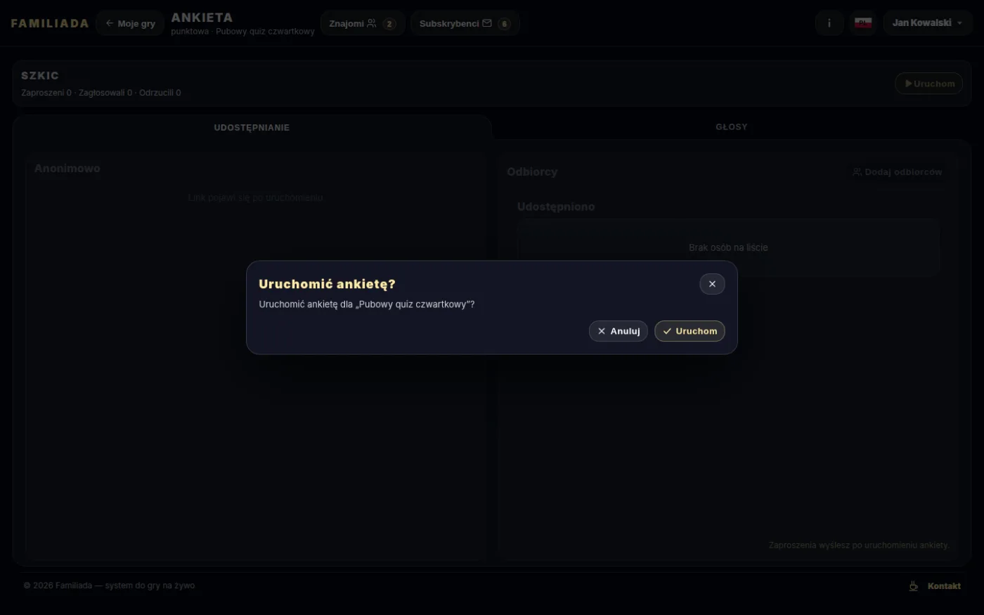Switch language via the Polish flag icon
The image size is (984, 615).
coord(863,23)
